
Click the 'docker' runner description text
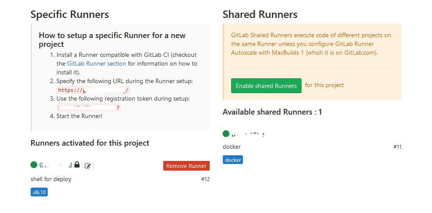pos(232,147)
